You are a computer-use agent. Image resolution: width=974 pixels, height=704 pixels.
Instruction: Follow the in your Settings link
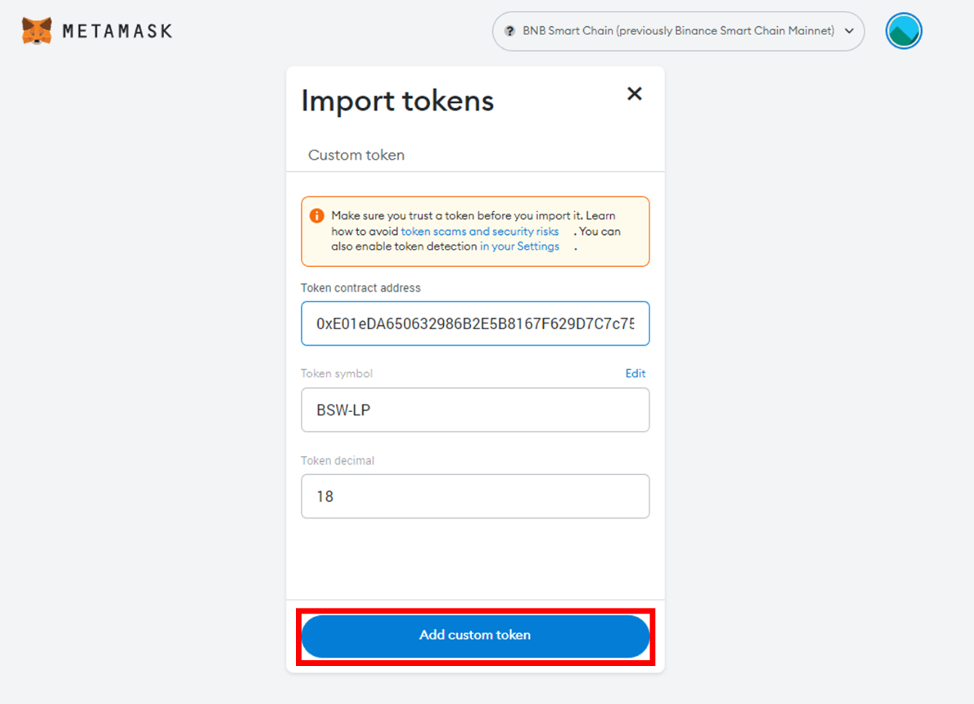click(x=519, y=247)
